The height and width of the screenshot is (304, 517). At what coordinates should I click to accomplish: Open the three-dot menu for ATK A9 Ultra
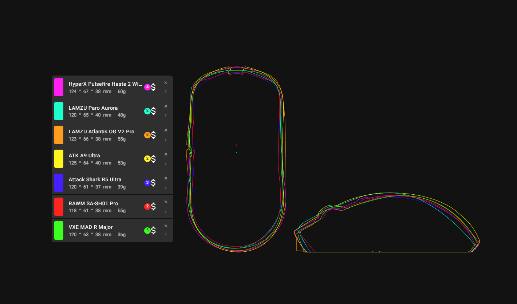click(x=166, y=163)
